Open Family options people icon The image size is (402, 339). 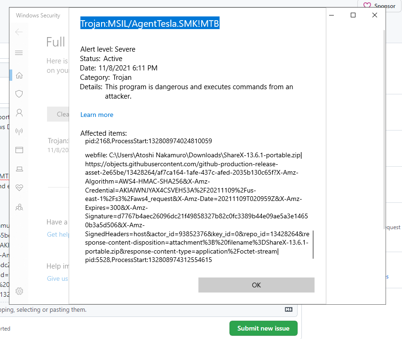[19, 207]
